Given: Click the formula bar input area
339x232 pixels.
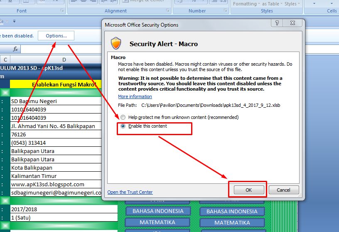Looking at the screenshot, I should click(x=61, y=49).
